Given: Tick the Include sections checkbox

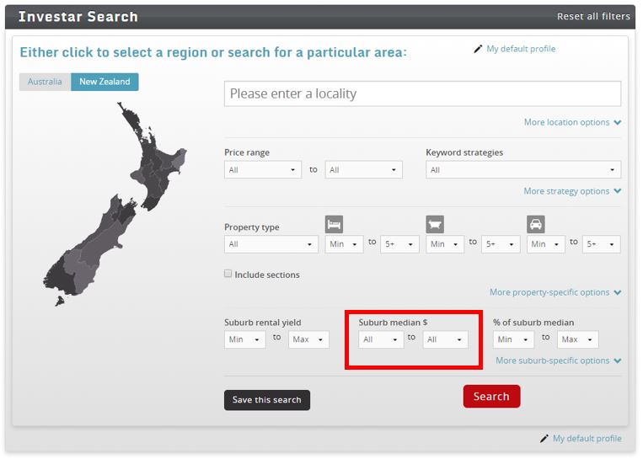Looking at the screenshot, I should 228,274.
